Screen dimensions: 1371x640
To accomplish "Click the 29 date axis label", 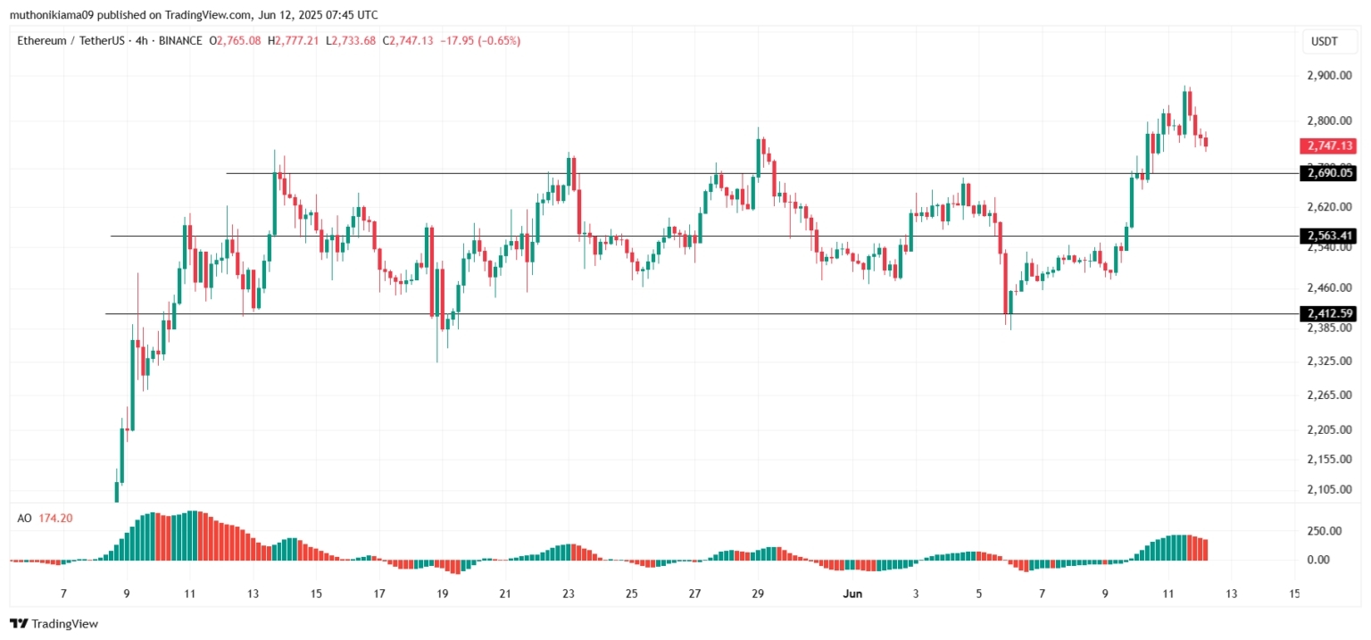I will 758,594.
